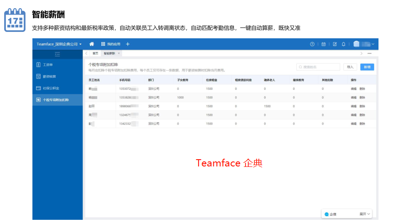Image resolution: width=410 pixels, height=223 pixels.
Task: Open the three-dots tab options menu
Action: 369,53
